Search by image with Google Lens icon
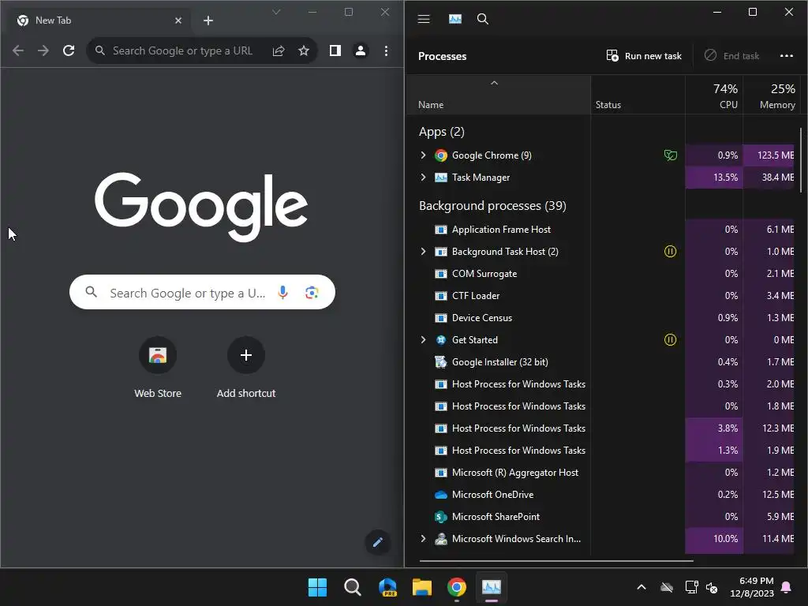This screenshot has height=606, width=808. 312,292
